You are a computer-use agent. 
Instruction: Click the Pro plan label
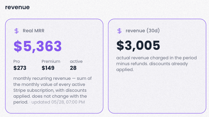pyautogui.click(x=16, y=61)
